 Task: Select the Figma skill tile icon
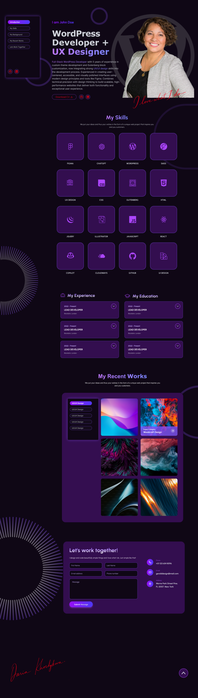(70, 147)
